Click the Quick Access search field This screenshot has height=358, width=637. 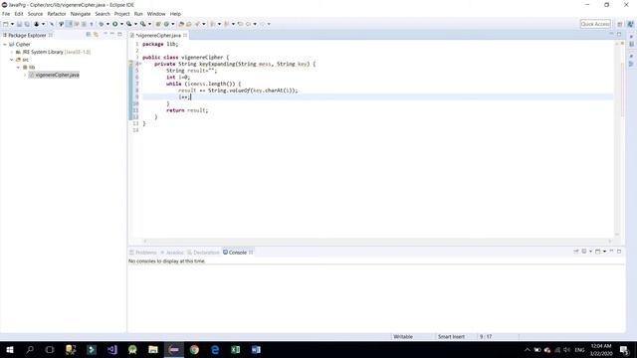click(595, 24)
